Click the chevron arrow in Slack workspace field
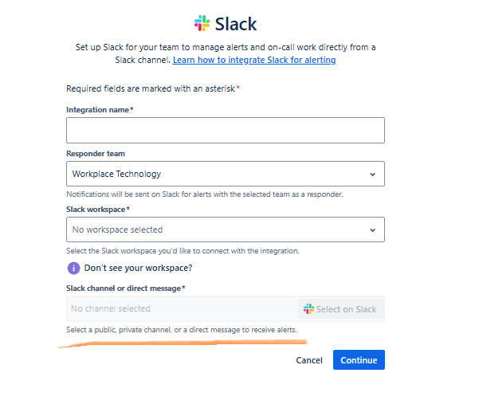This screenshot has height=412, width=479. (372, 230)
